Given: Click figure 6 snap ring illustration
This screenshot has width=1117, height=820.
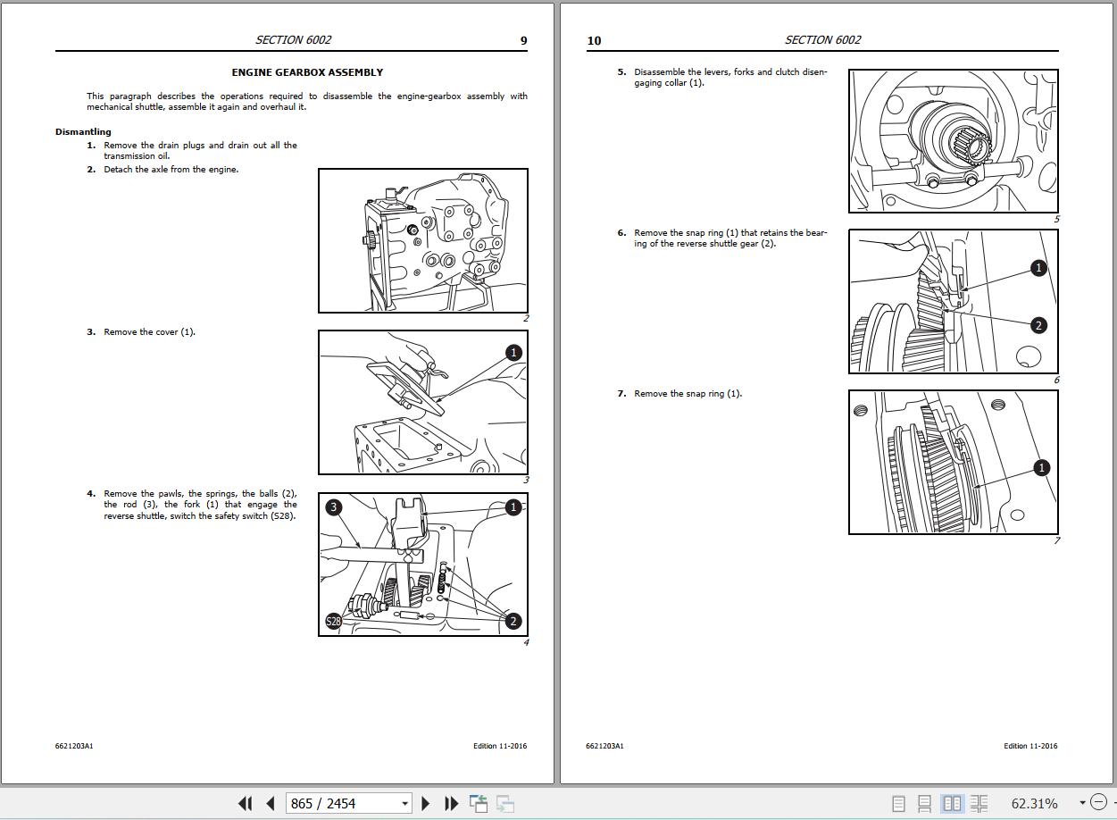Looking at the screenshot, I should pos(953,302).
